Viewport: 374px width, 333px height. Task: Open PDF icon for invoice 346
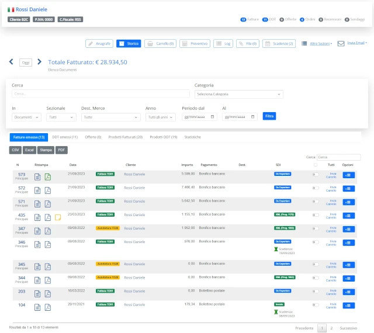(48, 245)
